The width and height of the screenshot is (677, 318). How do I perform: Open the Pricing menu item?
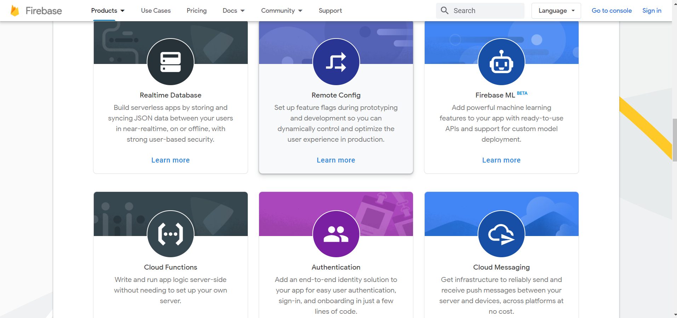196,11
